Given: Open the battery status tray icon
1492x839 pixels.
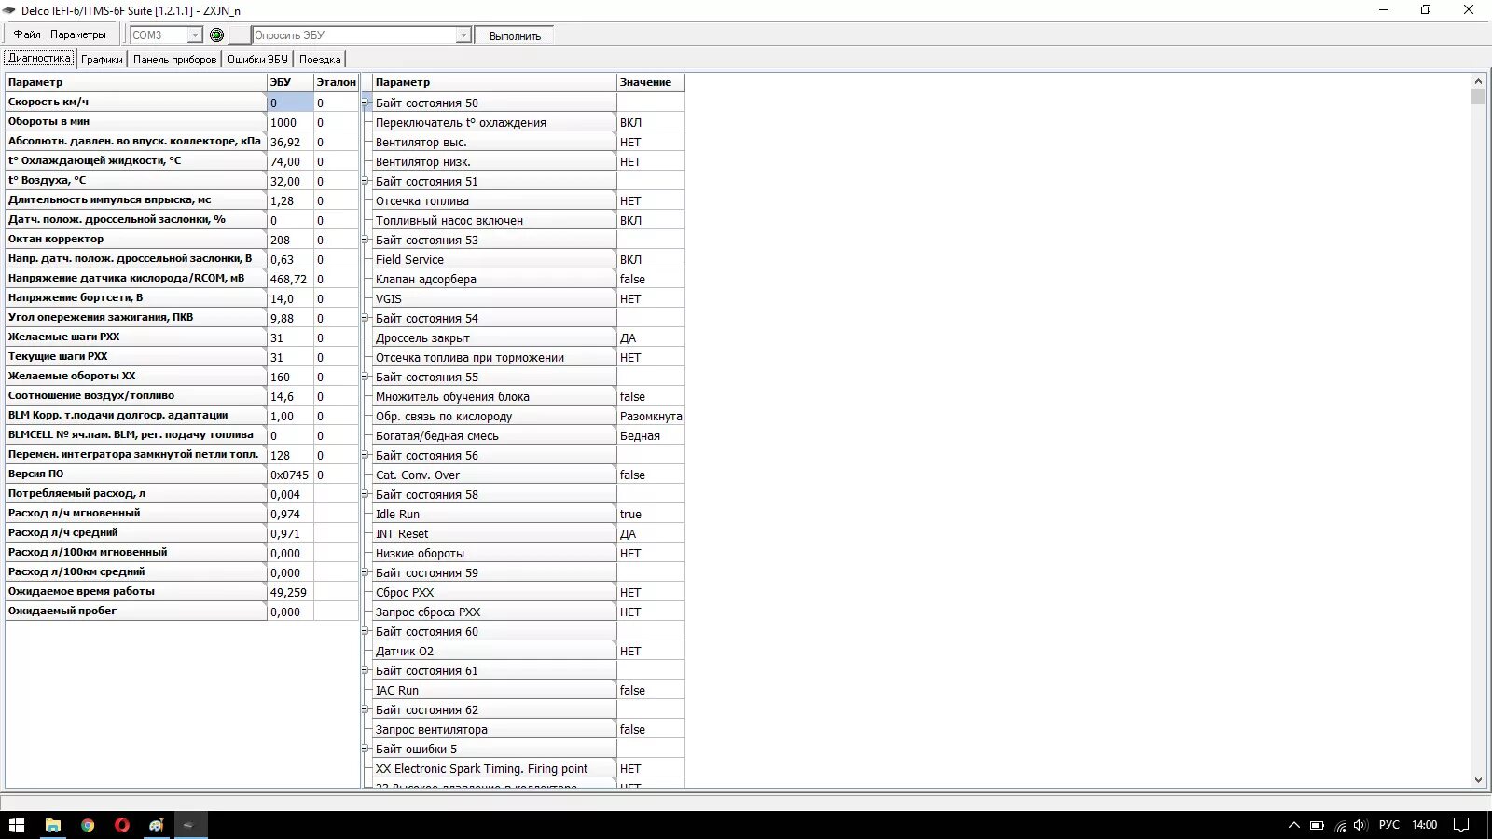Looking at the screenshot, I should (1317, 825).
